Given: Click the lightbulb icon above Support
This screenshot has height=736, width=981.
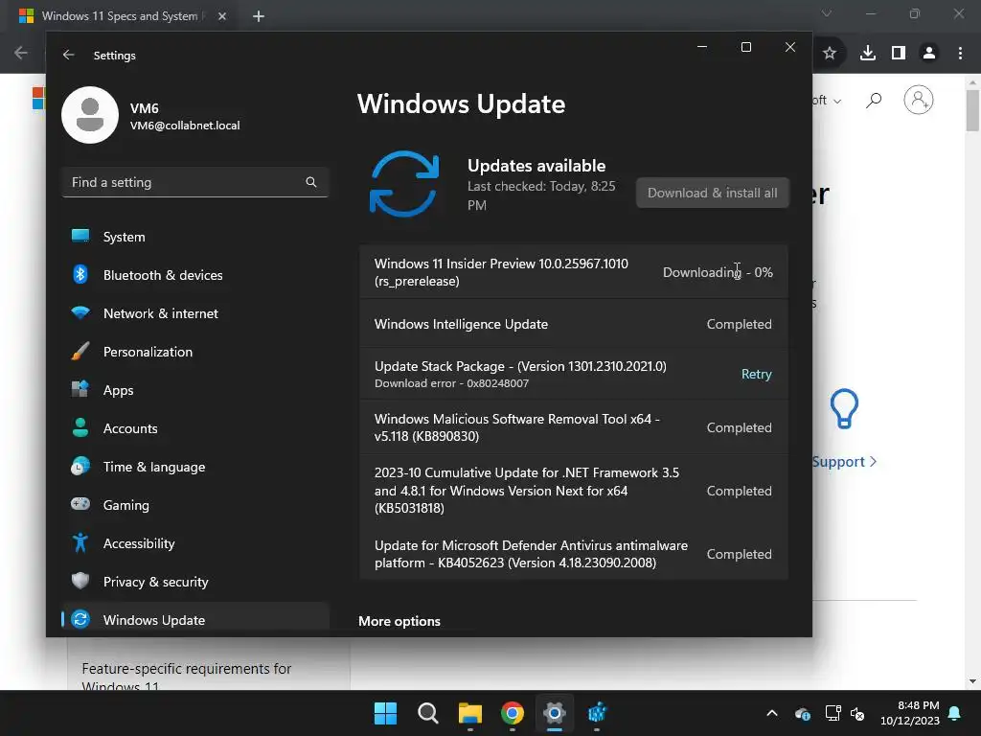Looking at the screenshot, I should 844,408.
